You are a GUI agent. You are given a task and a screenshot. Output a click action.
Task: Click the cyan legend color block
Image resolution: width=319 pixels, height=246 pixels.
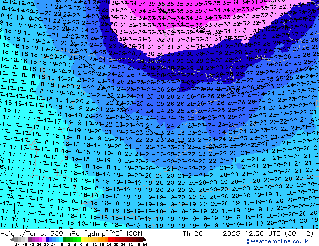pyautogui.click(x=61, y=239)
